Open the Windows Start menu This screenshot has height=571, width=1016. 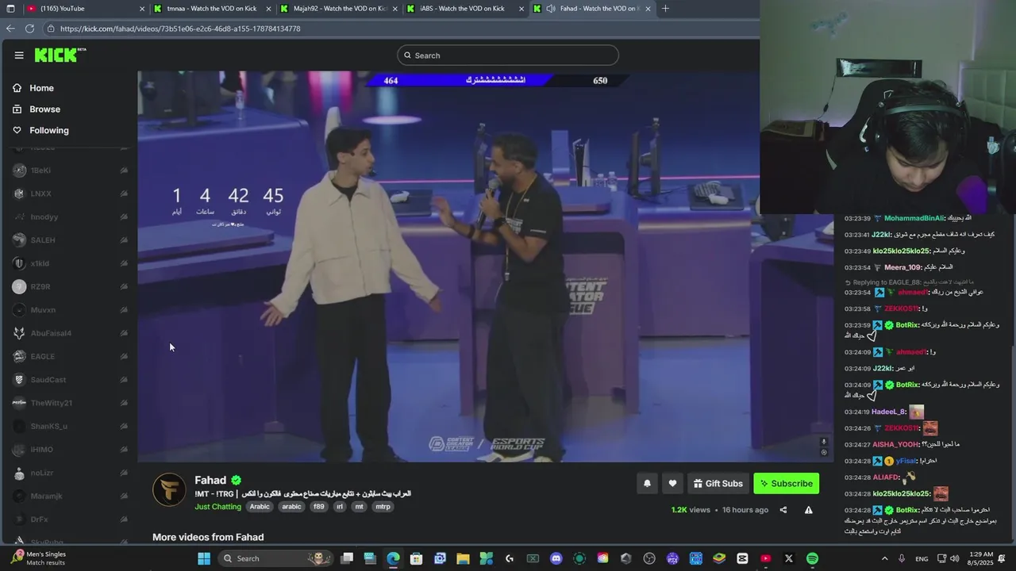[203, 558]
